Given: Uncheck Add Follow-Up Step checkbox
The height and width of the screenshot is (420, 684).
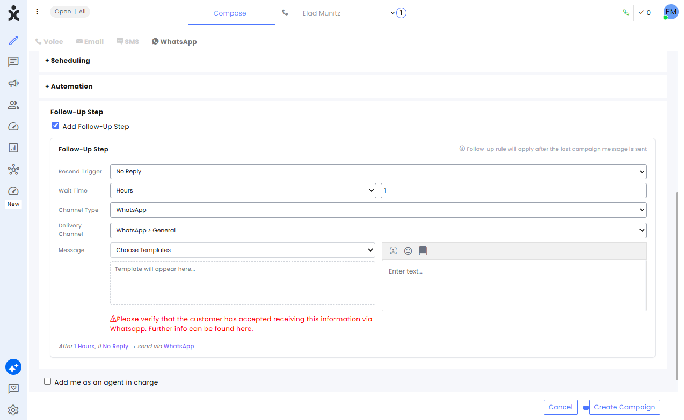Looking at the screenshot, I should [x=55, y=126].
